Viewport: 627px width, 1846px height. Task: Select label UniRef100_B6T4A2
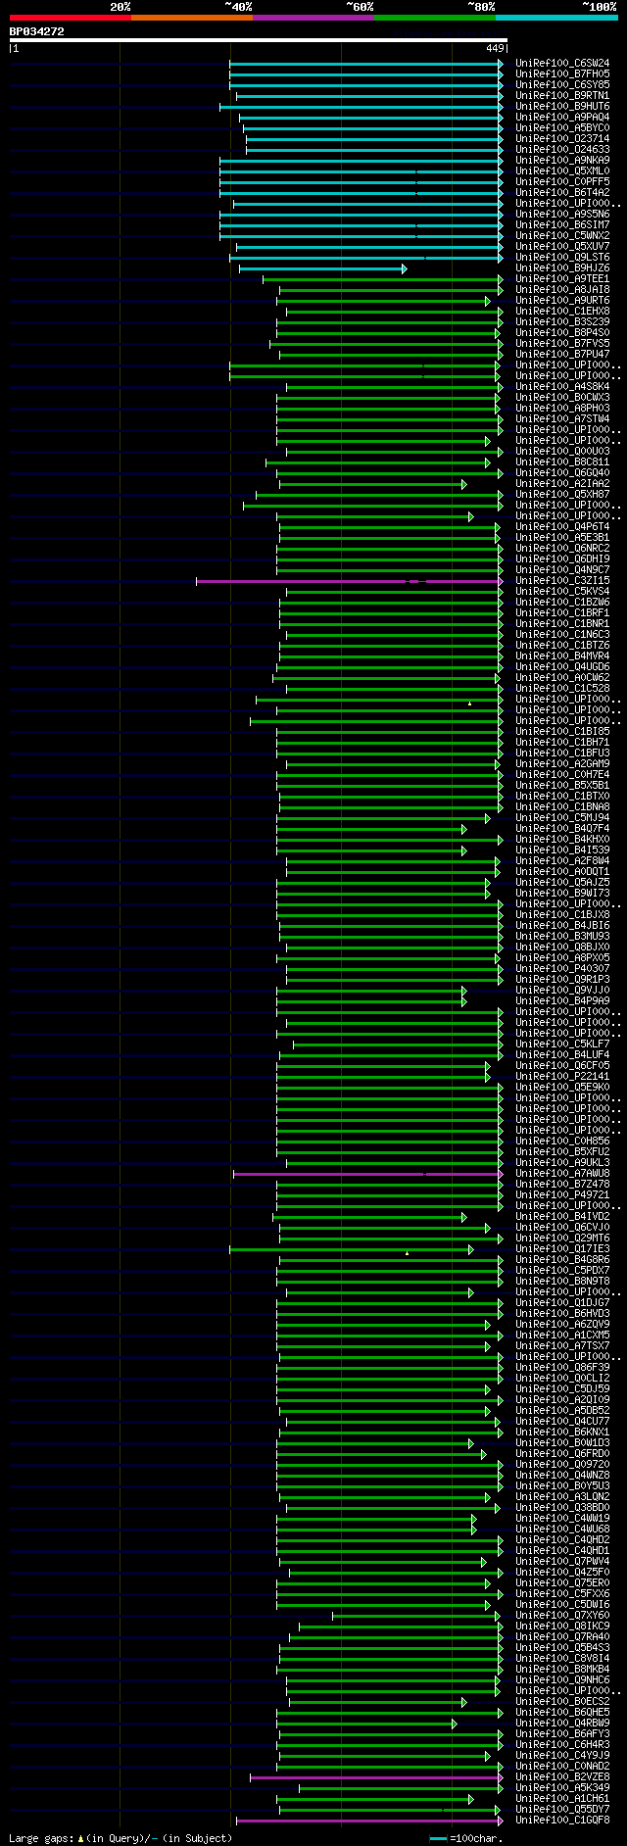[562, 193]
